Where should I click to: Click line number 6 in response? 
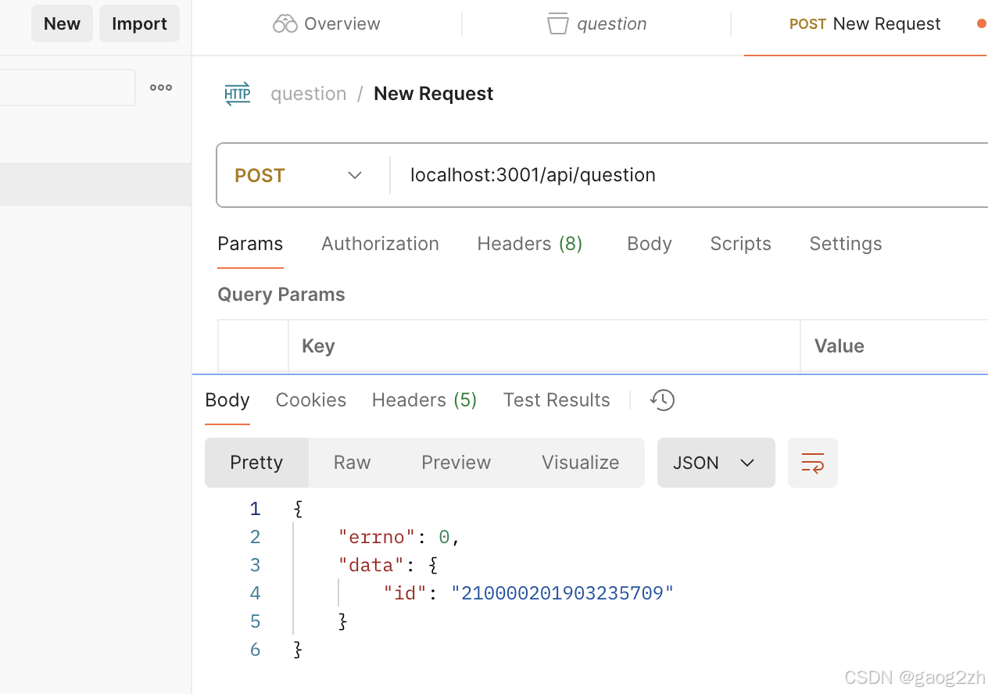(255, 649)
